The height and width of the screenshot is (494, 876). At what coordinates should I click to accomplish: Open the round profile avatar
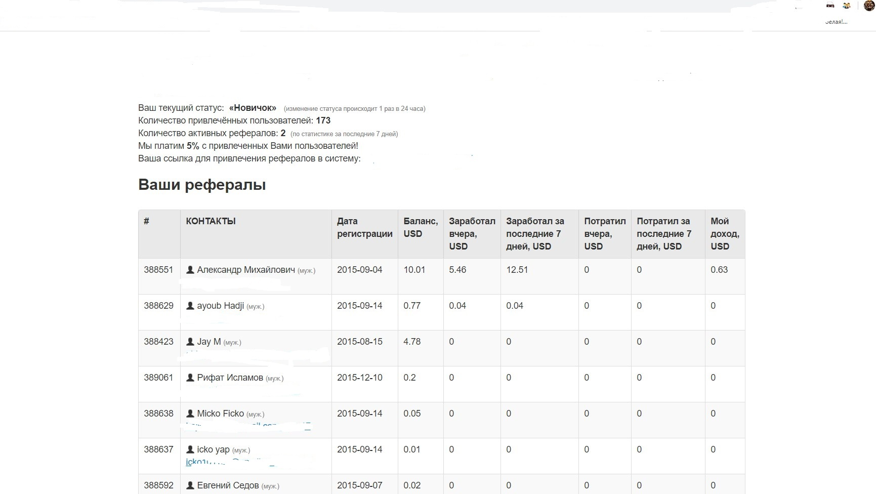tap(869, 6)
